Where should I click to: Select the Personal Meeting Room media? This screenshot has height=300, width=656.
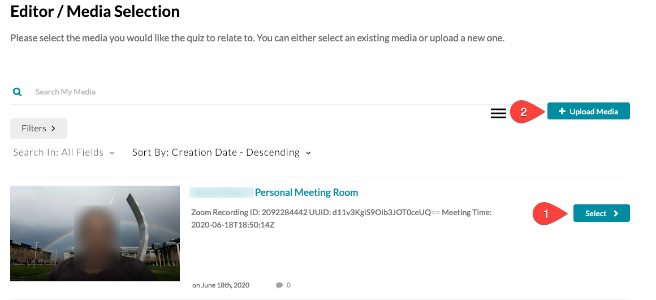(x=601, y=213)
